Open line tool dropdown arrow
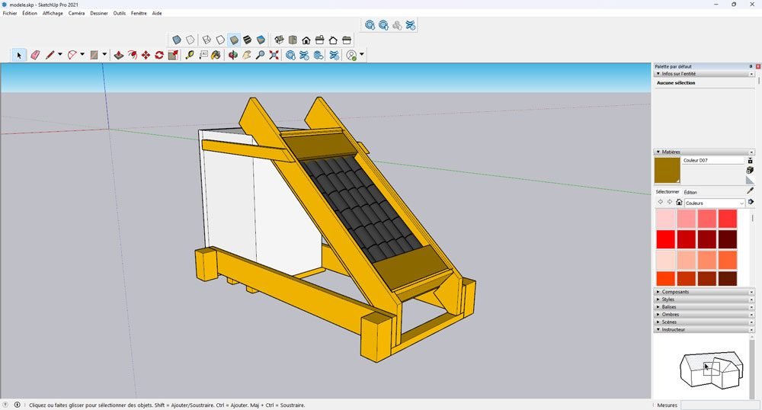This screenshot has height=410, width=762. click(x=59, y=54)
